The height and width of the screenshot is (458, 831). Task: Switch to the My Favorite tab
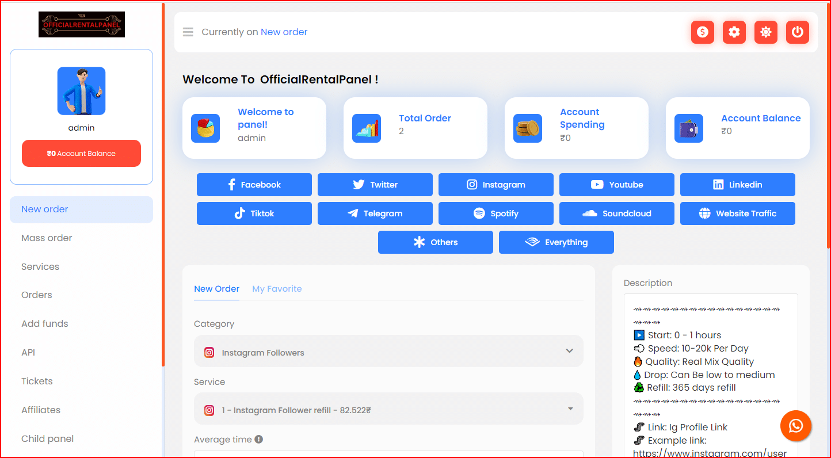tap(277, 288)
